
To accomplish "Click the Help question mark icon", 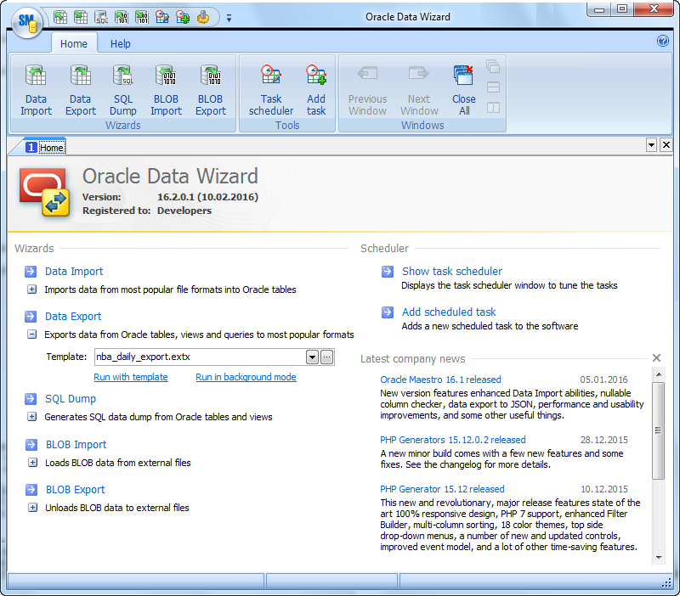I will click(x=662, y=41).
